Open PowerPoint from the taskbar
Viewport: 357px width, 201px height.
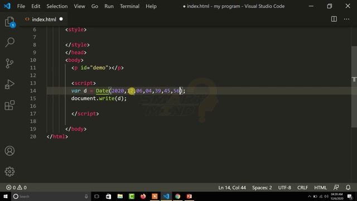click(189, 196)
